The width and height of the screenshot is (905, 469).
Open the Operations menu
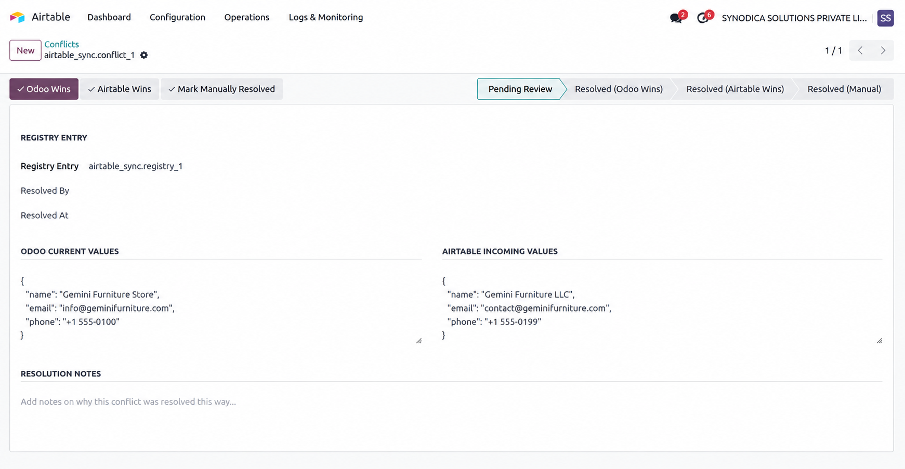click(x=247, y=17)
